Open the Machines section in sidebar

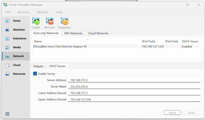(16, 29)
